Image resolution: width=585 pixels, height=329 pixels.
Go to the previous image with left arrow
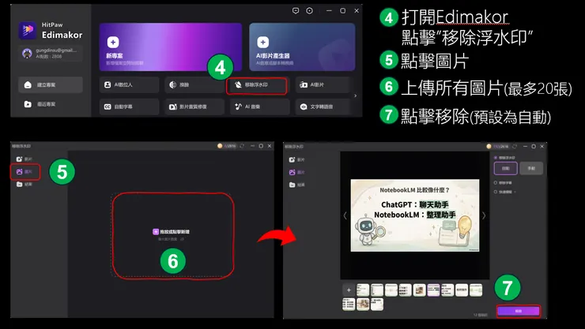pyautogui.click(x=345, y=215)
